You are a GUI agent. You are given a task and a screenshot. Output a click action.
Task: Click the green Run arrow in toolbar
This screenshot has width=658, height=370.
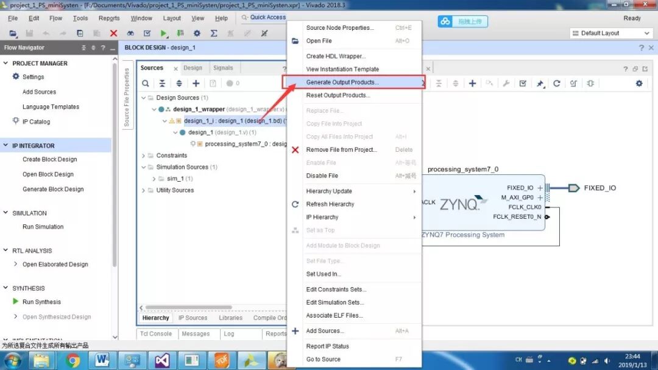(163, 33)
